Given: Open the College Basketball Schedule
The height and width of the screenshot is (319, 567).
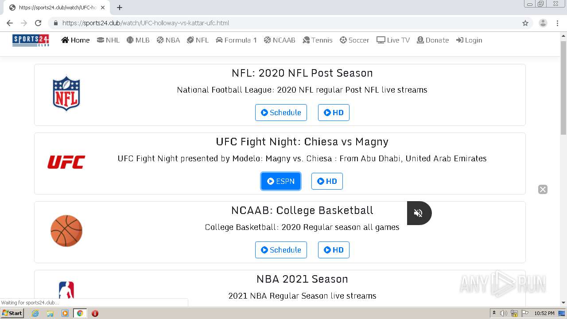Looking at the screenshot, I should click(x=281, y=250).
